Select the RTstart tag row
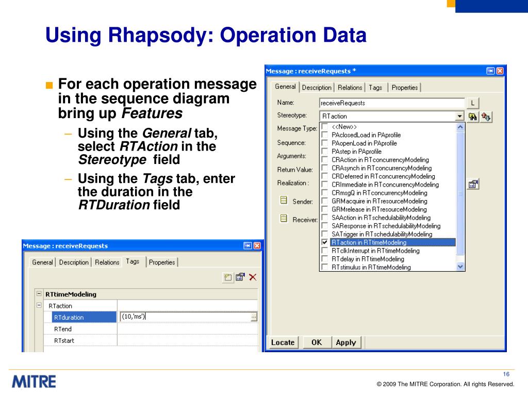Viewport: 528px width, 396px height. (x=151, y=340)
